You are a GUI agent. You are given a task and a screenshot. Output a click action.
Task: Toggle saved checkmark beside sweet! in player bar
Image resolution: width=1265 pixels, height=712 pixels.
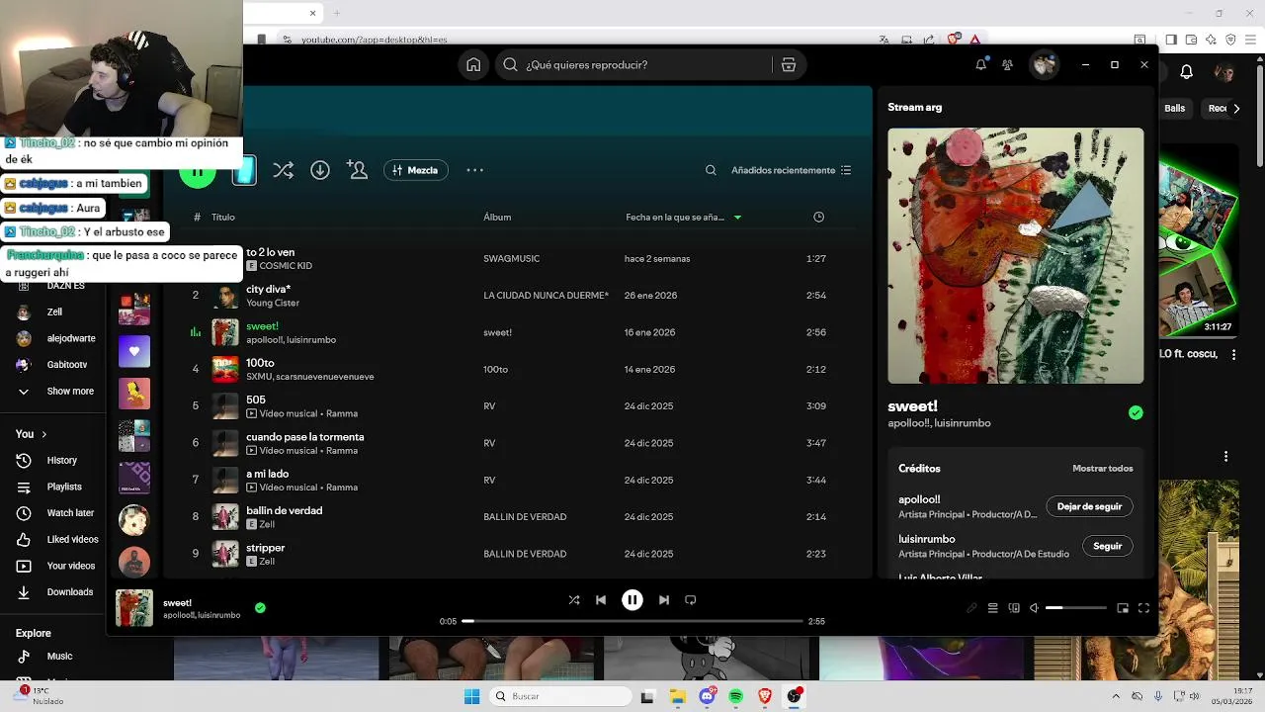(x=260, y=608)
